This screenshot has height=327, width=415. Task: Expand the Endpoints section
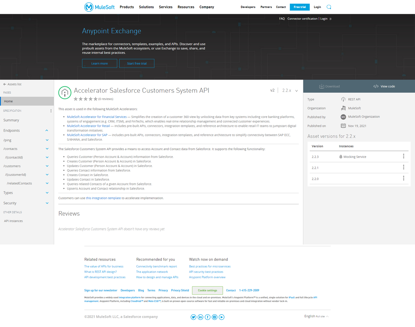[47, 131]
